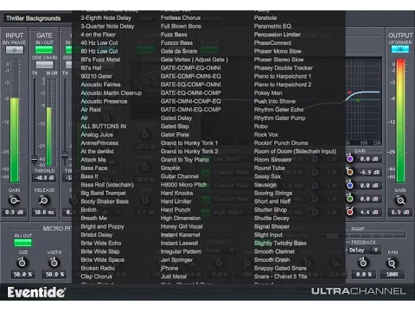Pick the ALL BUTTONS IN preset
This screenshot has height=311, width=415.
104,126
